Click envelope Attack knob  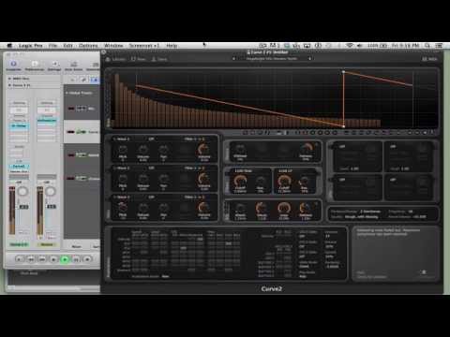click(x=240, y=208)
